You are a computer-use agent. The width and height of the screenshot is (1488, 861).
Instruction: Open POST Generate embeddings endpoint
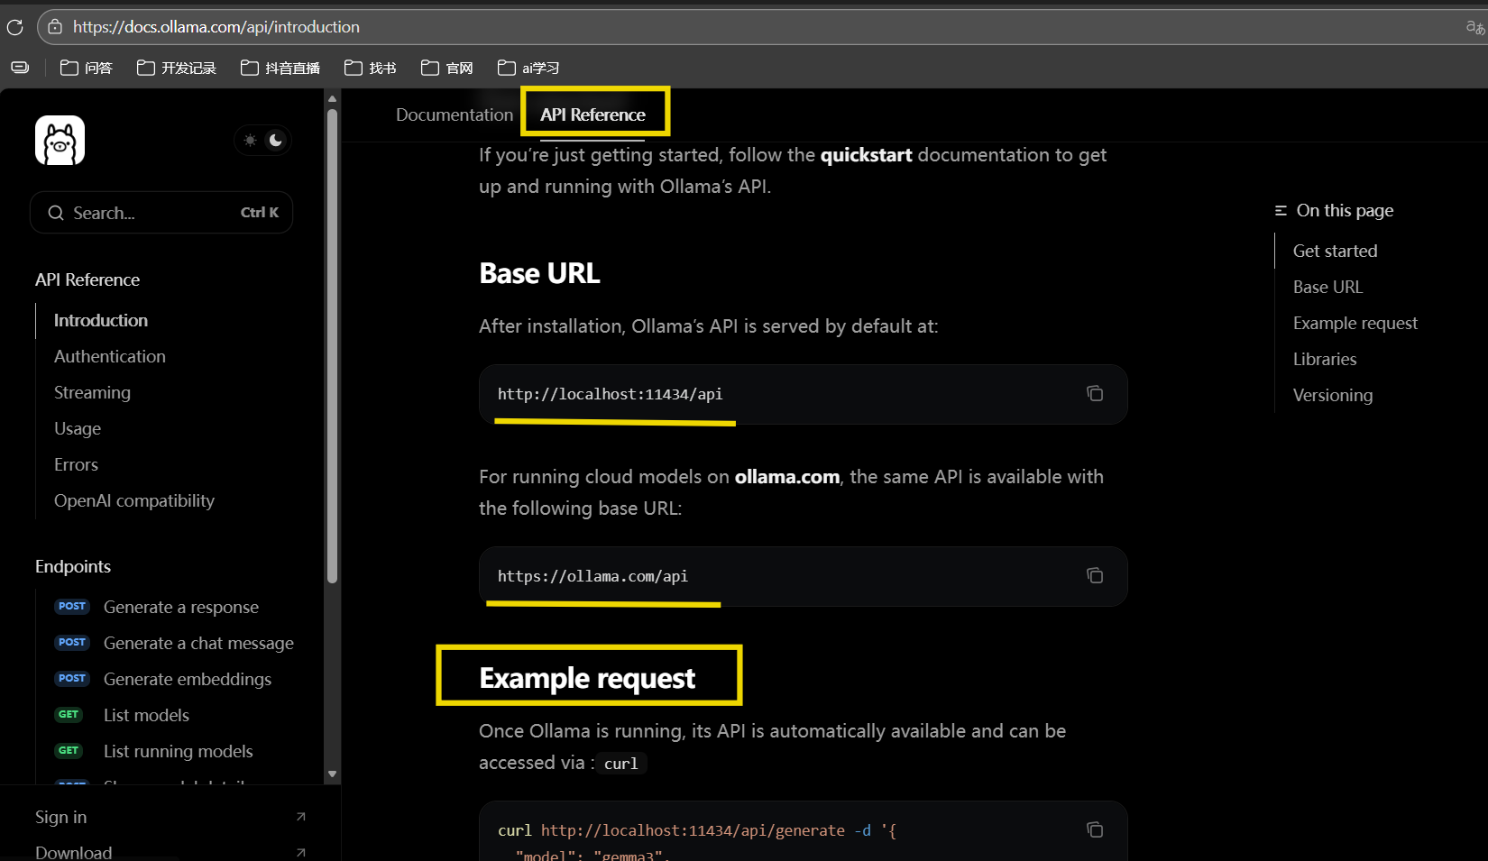pos(163,679)
